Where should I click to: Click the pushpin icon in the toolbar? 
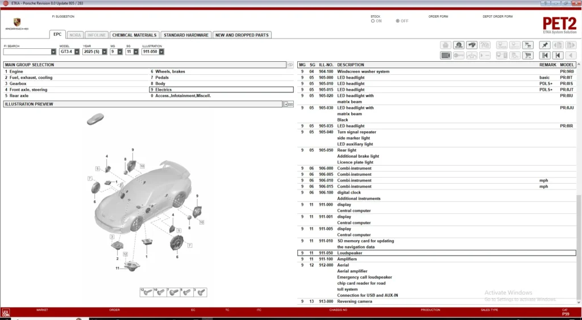click(x=545, y=45)
